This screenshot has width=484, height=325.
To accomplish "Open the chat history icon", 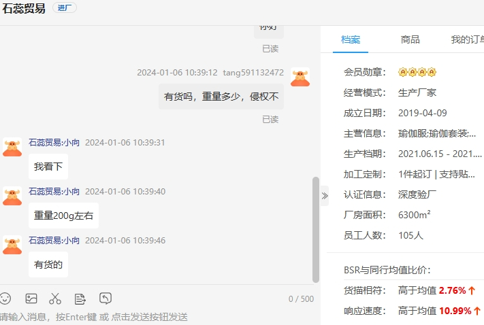I will pos(106,298).
